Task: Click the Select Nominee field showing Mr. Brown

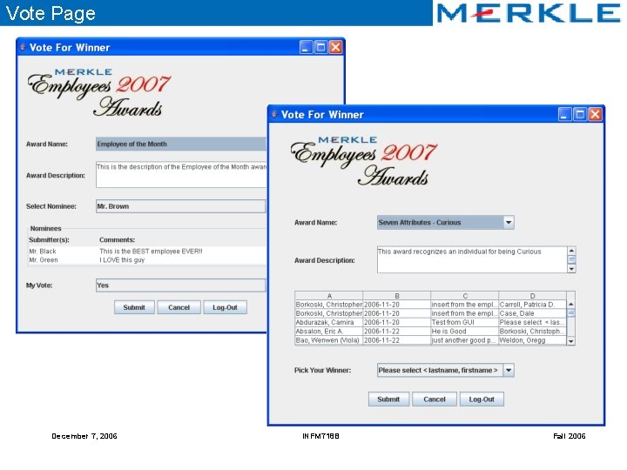Action: click(x=181, y=206)
